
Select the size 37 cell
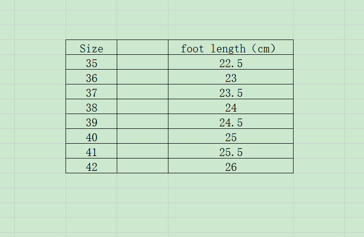(x=92, y=92)
